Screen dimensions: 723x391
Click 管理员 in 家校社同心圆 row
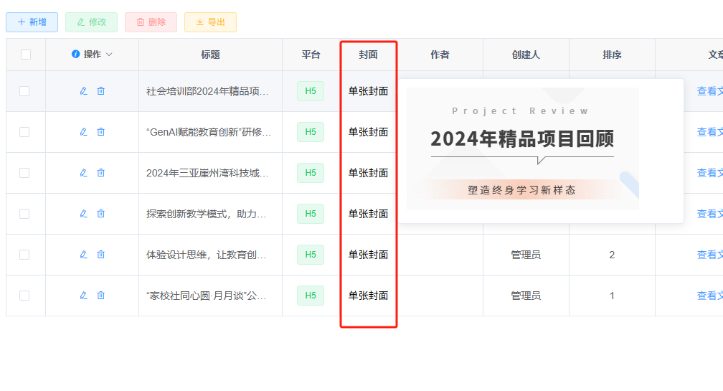526,296
